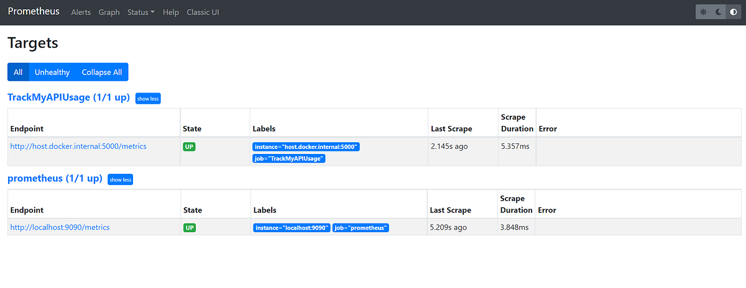Click the Prometheus brand logo text
746x288 pixels.
[34, 12]
